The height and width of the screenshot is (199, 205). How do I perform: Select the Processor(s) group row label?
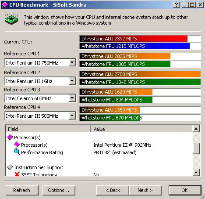click(27, 137)
